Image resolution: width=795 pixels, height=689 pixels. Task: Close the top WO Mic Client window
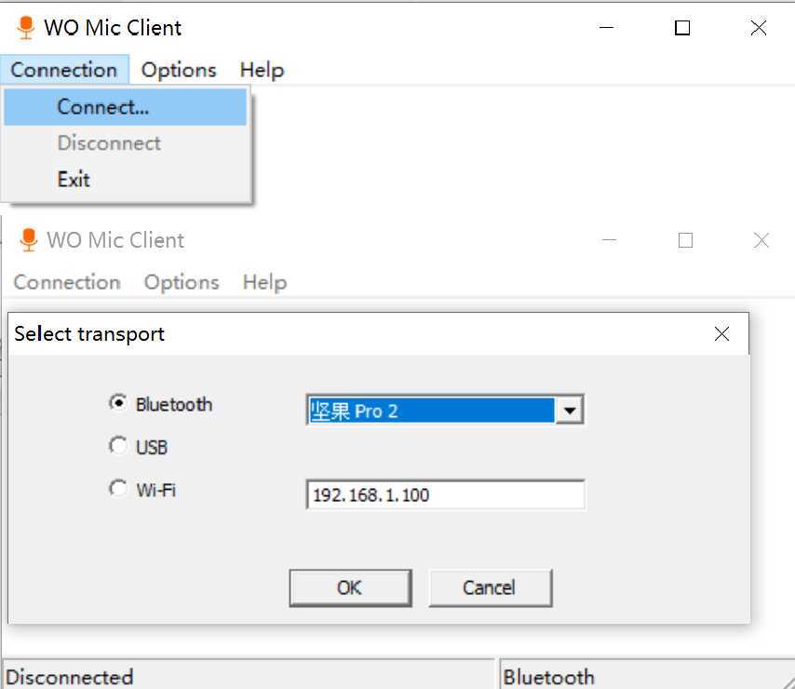(x=758, y=28)
